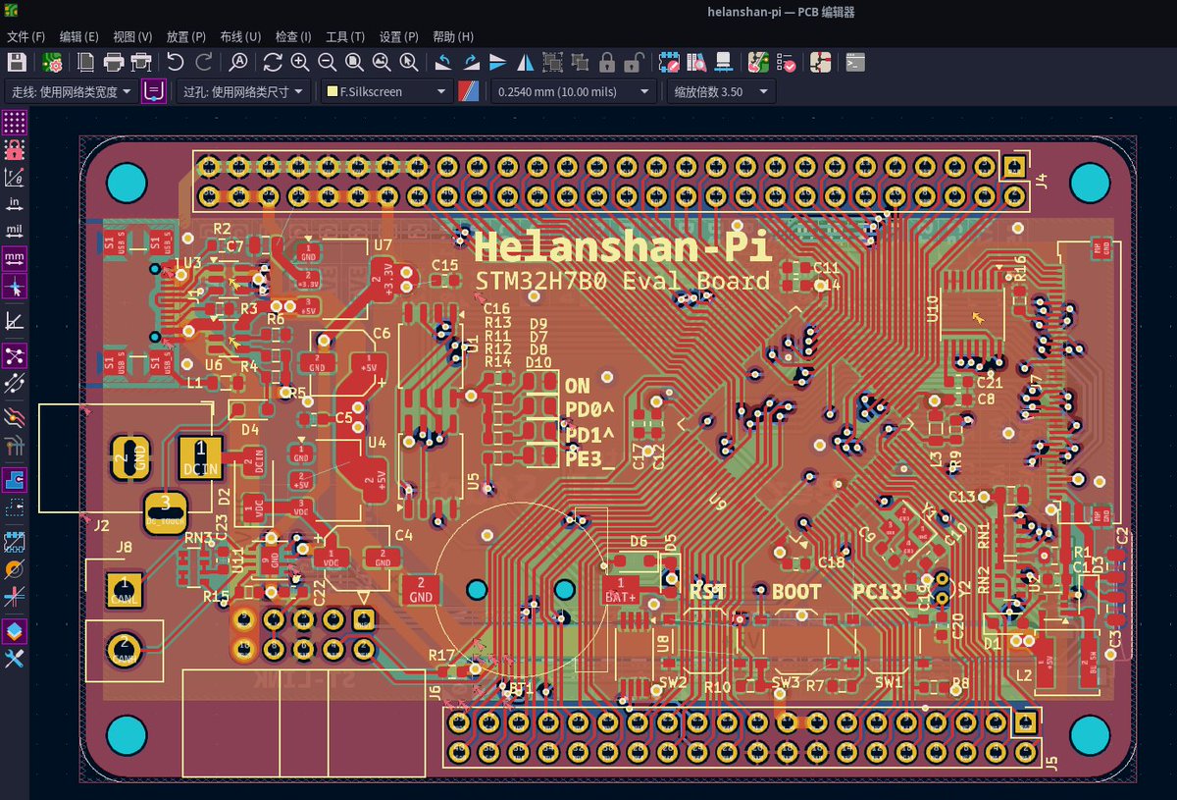Zoom to fit page

354,63
